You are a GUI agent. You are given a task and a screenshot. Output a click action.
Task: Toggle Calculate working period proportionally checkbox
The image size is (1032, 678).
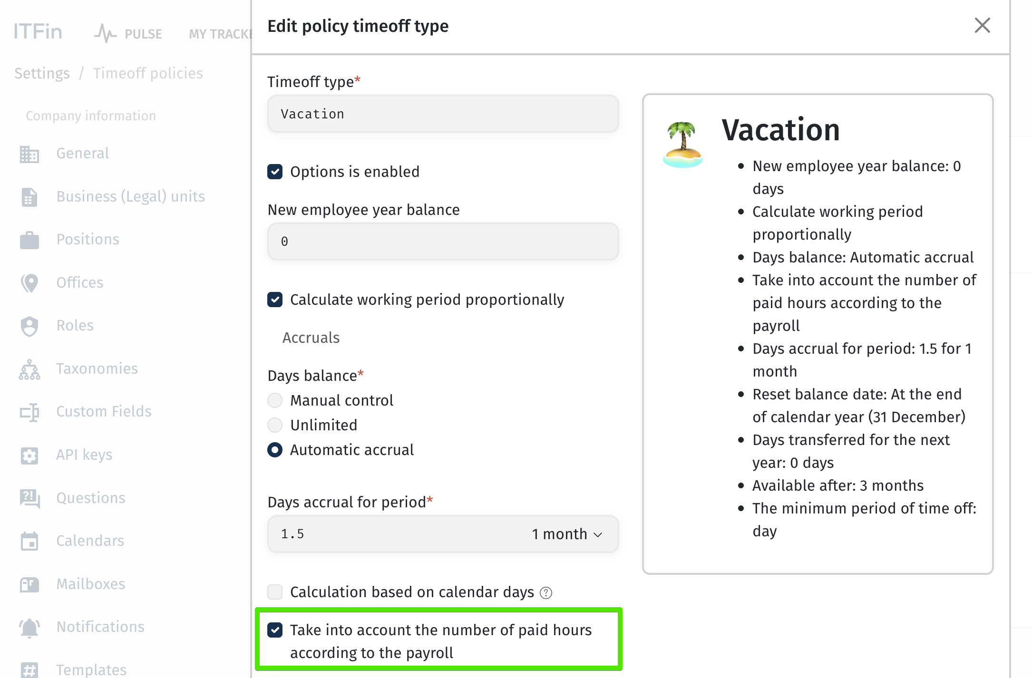pos(275,300)
